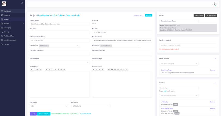
Task: Open the Probability dropdown showing 40%
Action: point(49,106)
